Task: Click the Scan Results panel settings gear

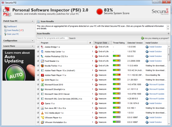Action: 169,33
